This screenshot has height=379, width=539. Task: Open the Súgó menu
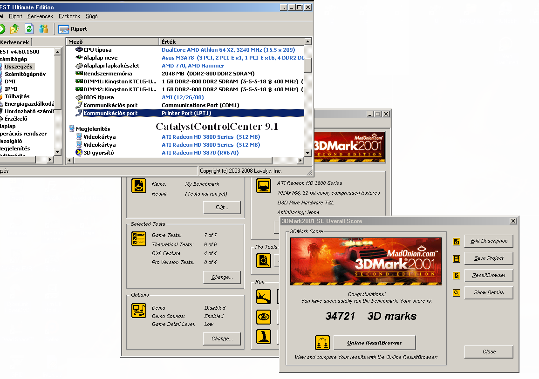[91, 16]
